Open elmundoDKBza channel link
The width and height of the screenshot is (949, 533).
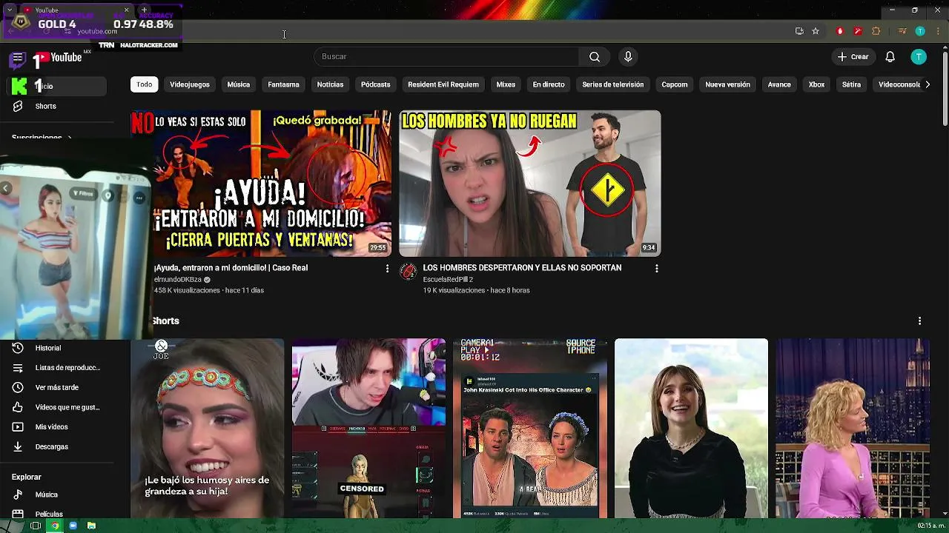[x=178, y=280]
